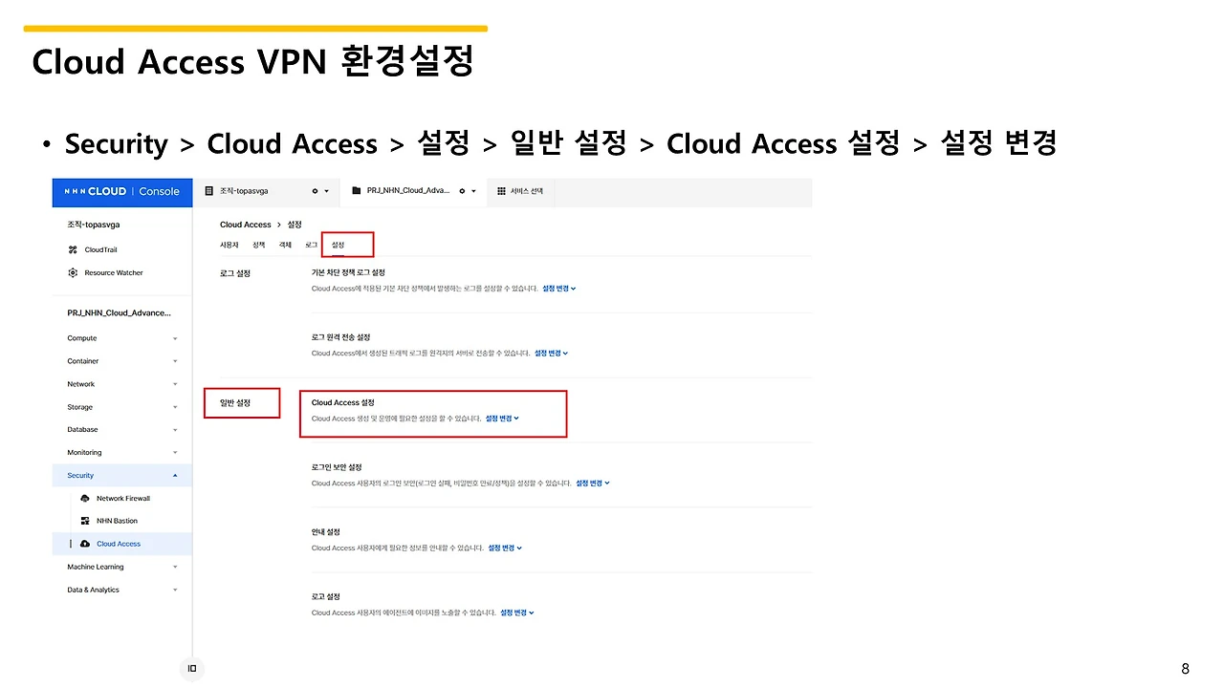The height and width of the screenshot is (688, 1224).
Task: Click the NHN Cloud Console logo
Action: 121,191
